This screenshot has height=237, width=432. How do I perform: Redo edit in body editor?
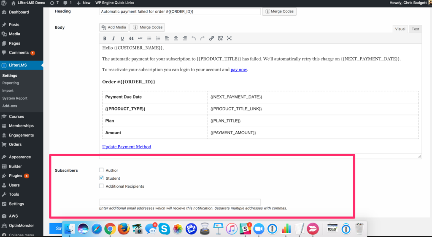[202, 38]
